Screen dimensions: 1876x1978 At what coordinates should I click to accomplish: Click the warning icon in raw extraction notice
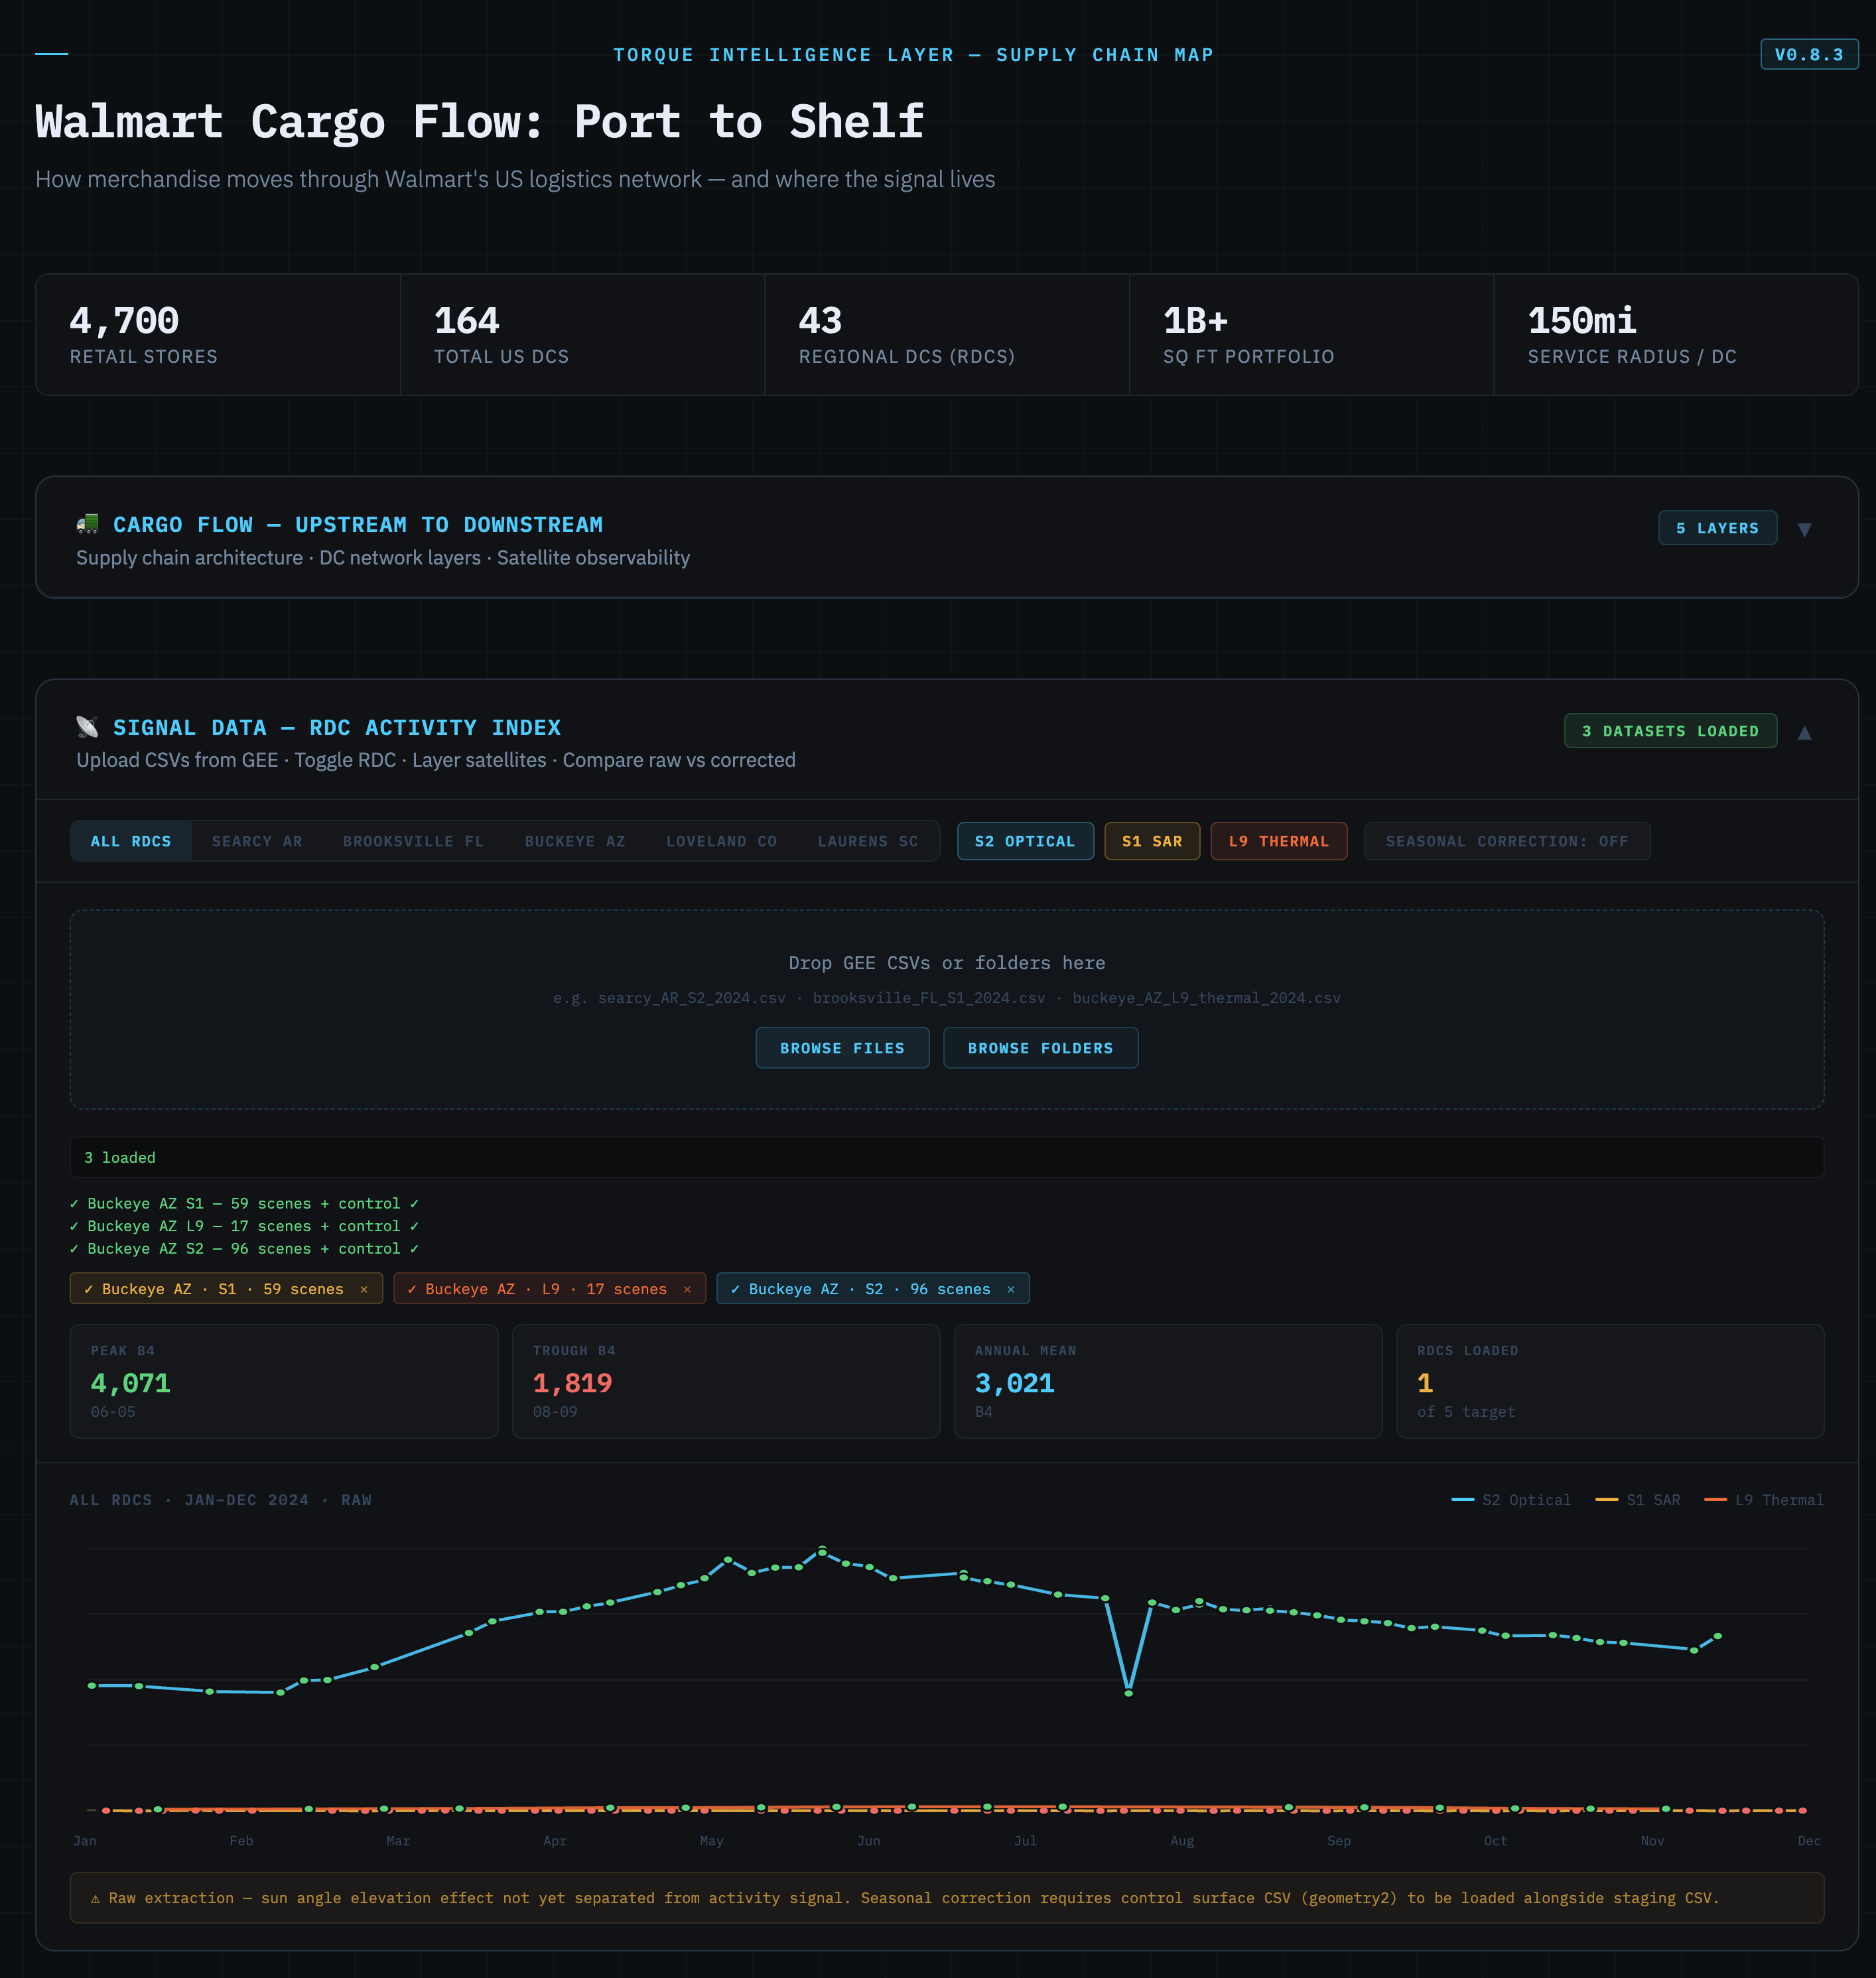[95, 1898]
